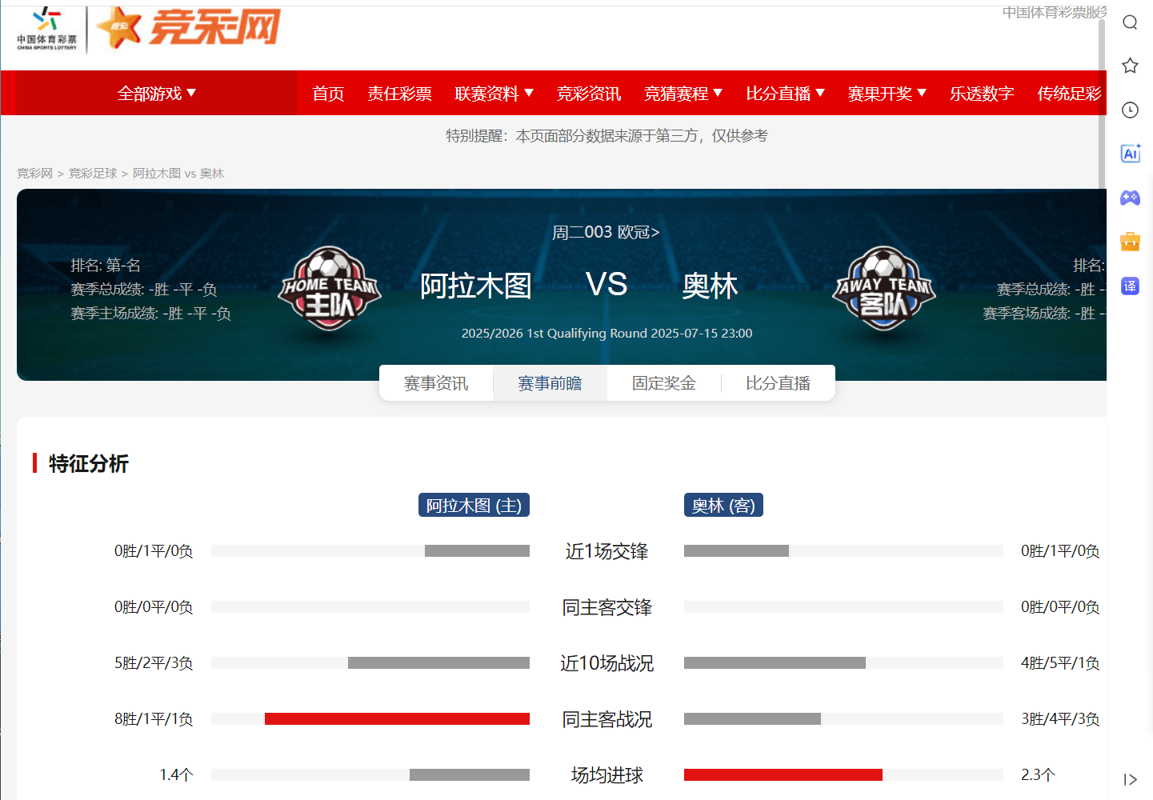The width and height of the screenshot is (1153, 800).
Task: Open the history clock icon
Action: click(1130, 110)
